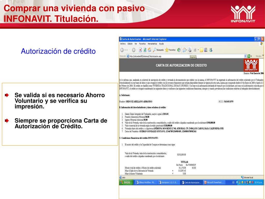The height and width of the screenshot is (199, 265).
Task: Click the C. Condiciones financieras section heading
Action: pyautogui.click(x=139, y=138)
